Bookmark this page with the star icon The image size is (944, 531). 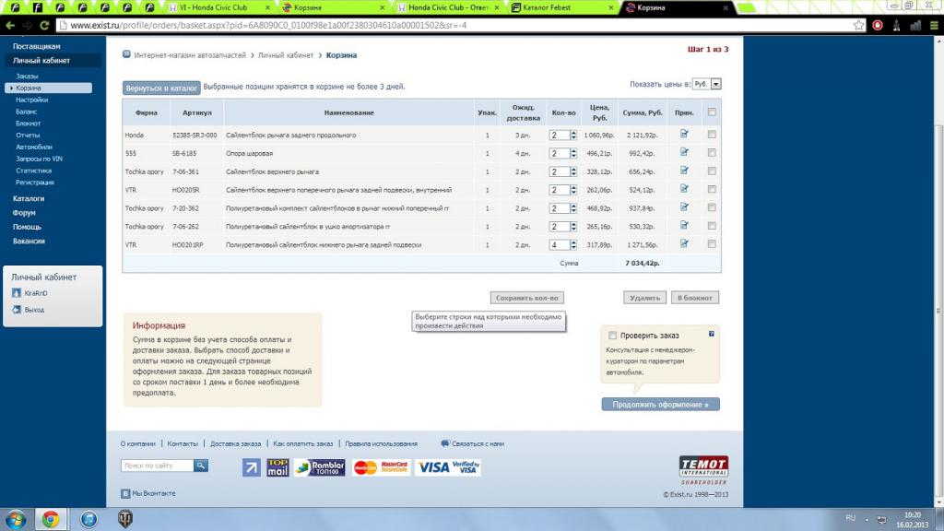pos(858,25)
